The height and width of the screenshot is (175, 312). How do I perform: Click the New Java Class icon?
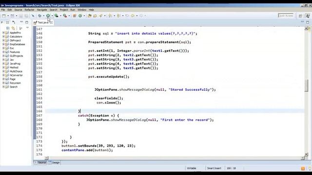pos(80,16)
